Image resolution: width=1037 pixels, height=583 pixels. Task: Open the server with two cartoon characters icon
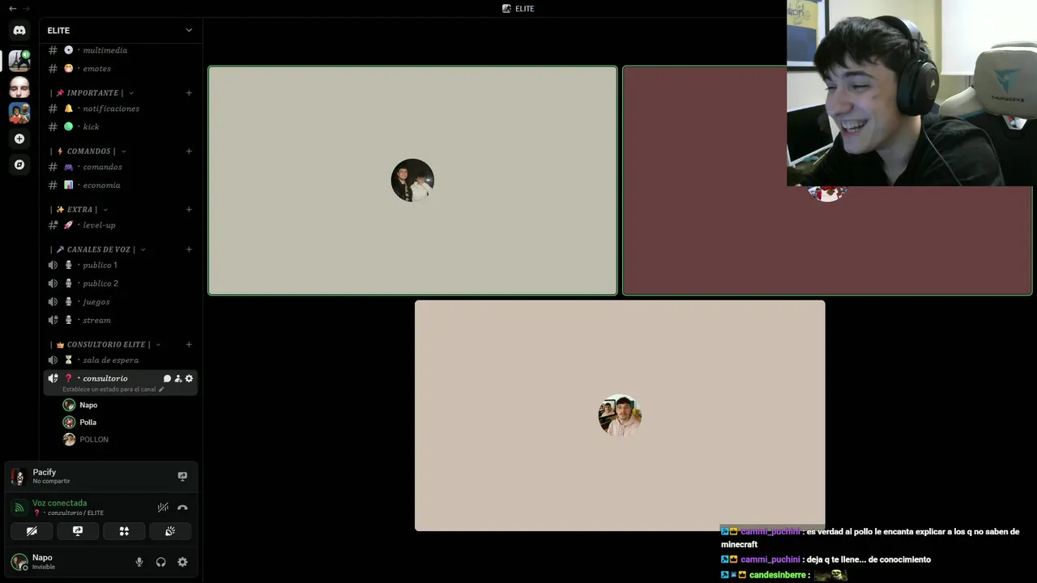point(19,113)
